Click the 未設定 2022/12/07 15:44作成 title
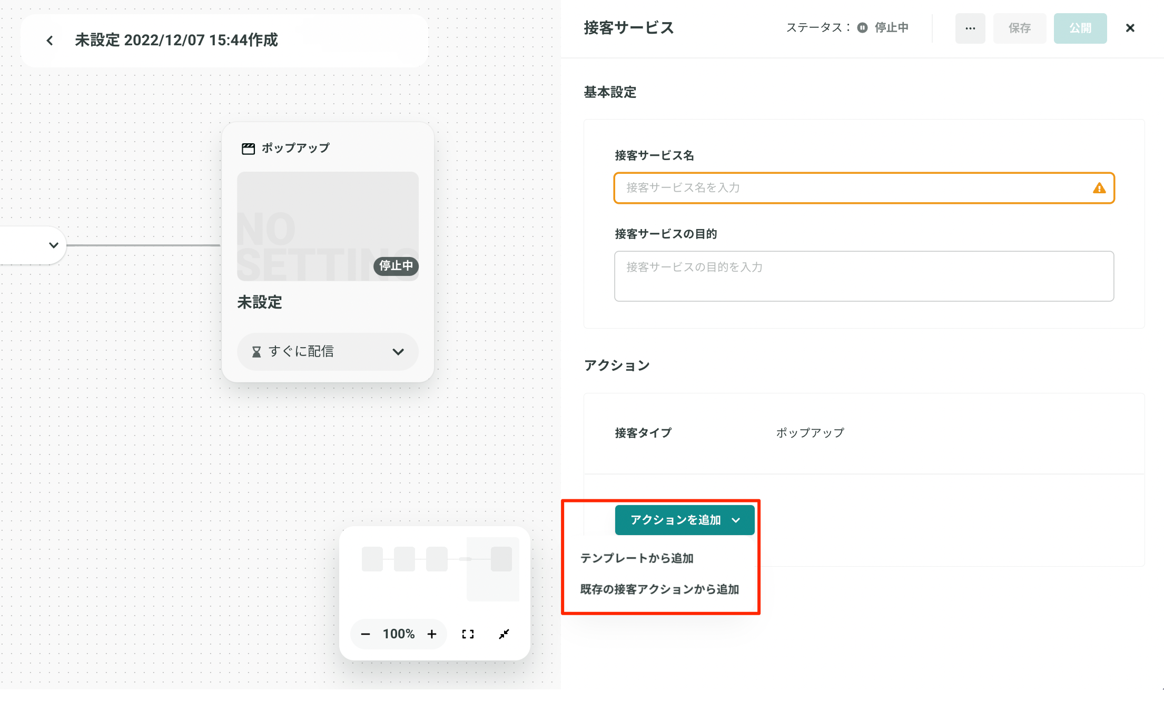 click(x=176, y=41)
